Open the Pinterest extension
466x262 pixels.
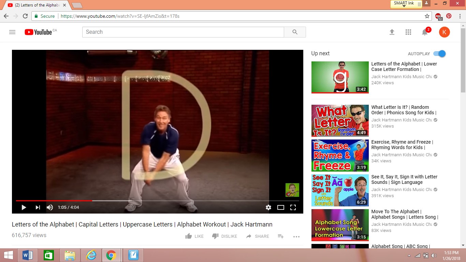pos(449,16)
